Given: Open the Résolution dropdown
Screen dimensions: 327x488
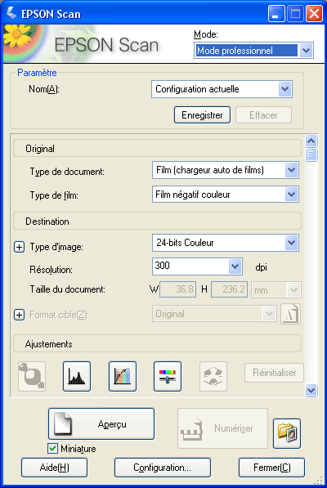Looking at the screenshot, I should click(235, 266).
